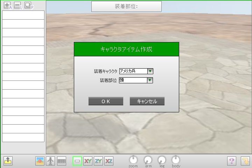Click the duplicate item icon labeled P

28,5
